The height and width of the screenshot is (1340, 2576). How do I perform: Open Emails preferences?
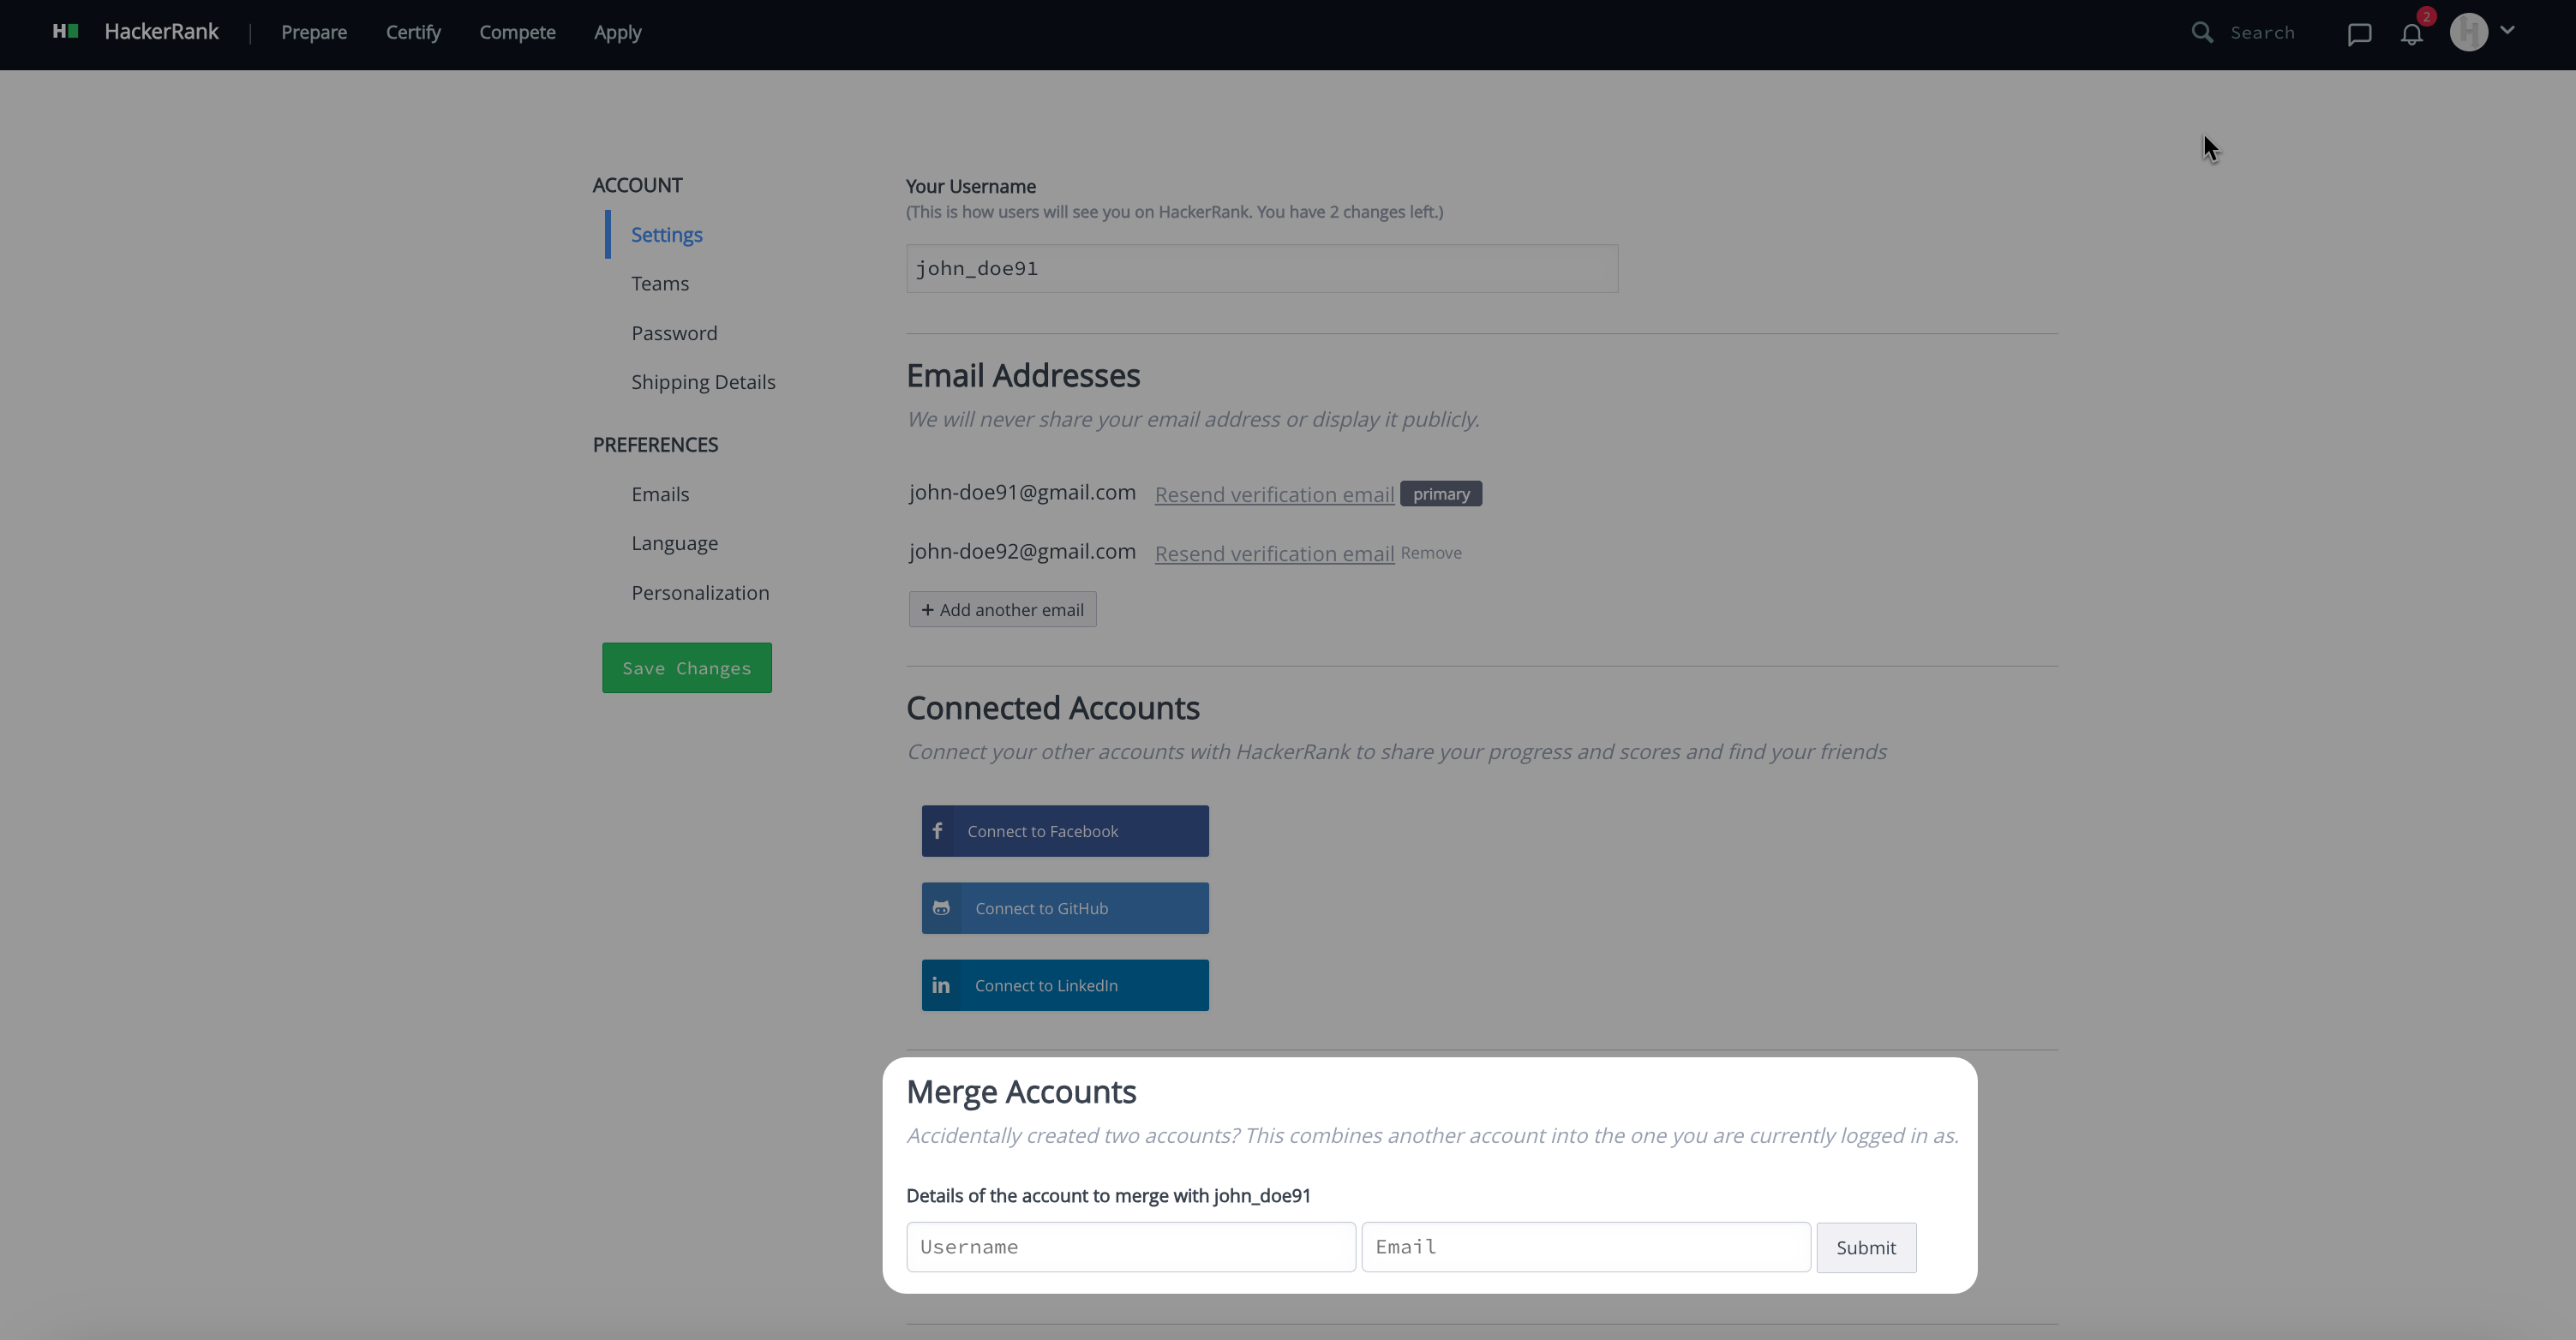(x=660, y=494)
